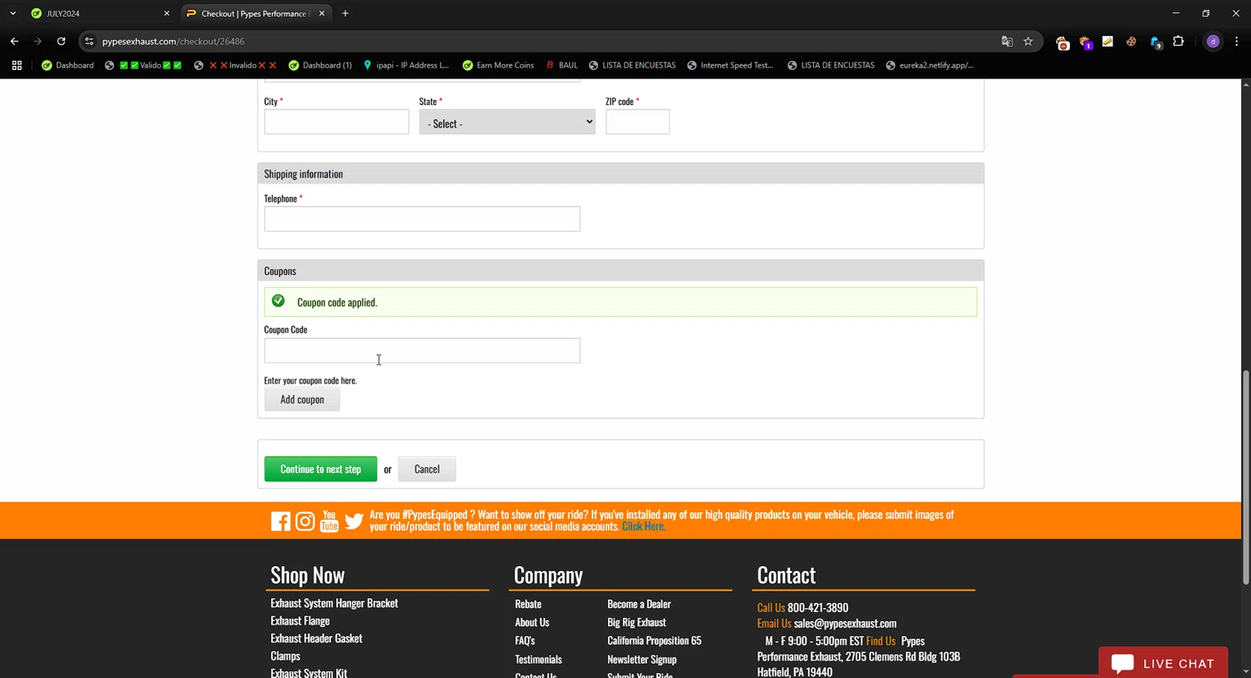Open the BAUL bookmark

point(561,65)
